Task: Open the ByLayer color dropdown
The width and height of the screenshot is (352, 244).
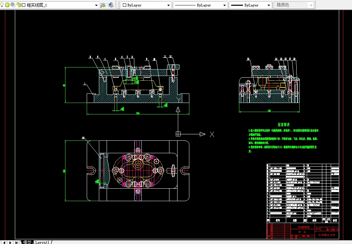Action: click(169, 5)
